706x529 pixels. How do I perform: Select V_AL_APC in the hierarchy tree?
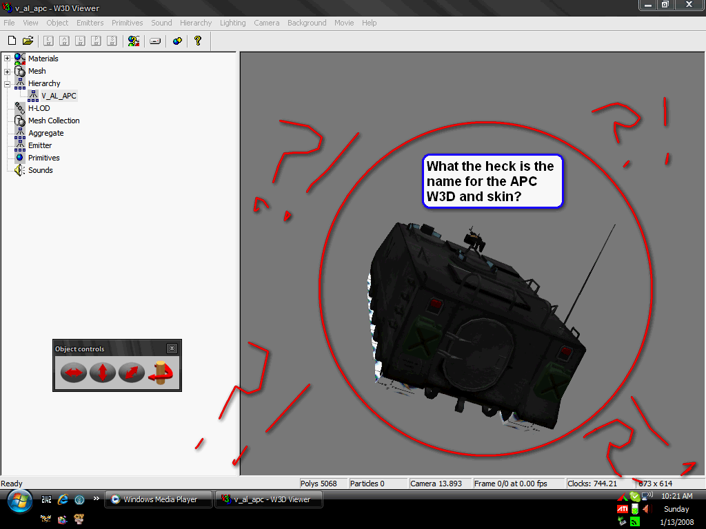click(x=59, y=96)
